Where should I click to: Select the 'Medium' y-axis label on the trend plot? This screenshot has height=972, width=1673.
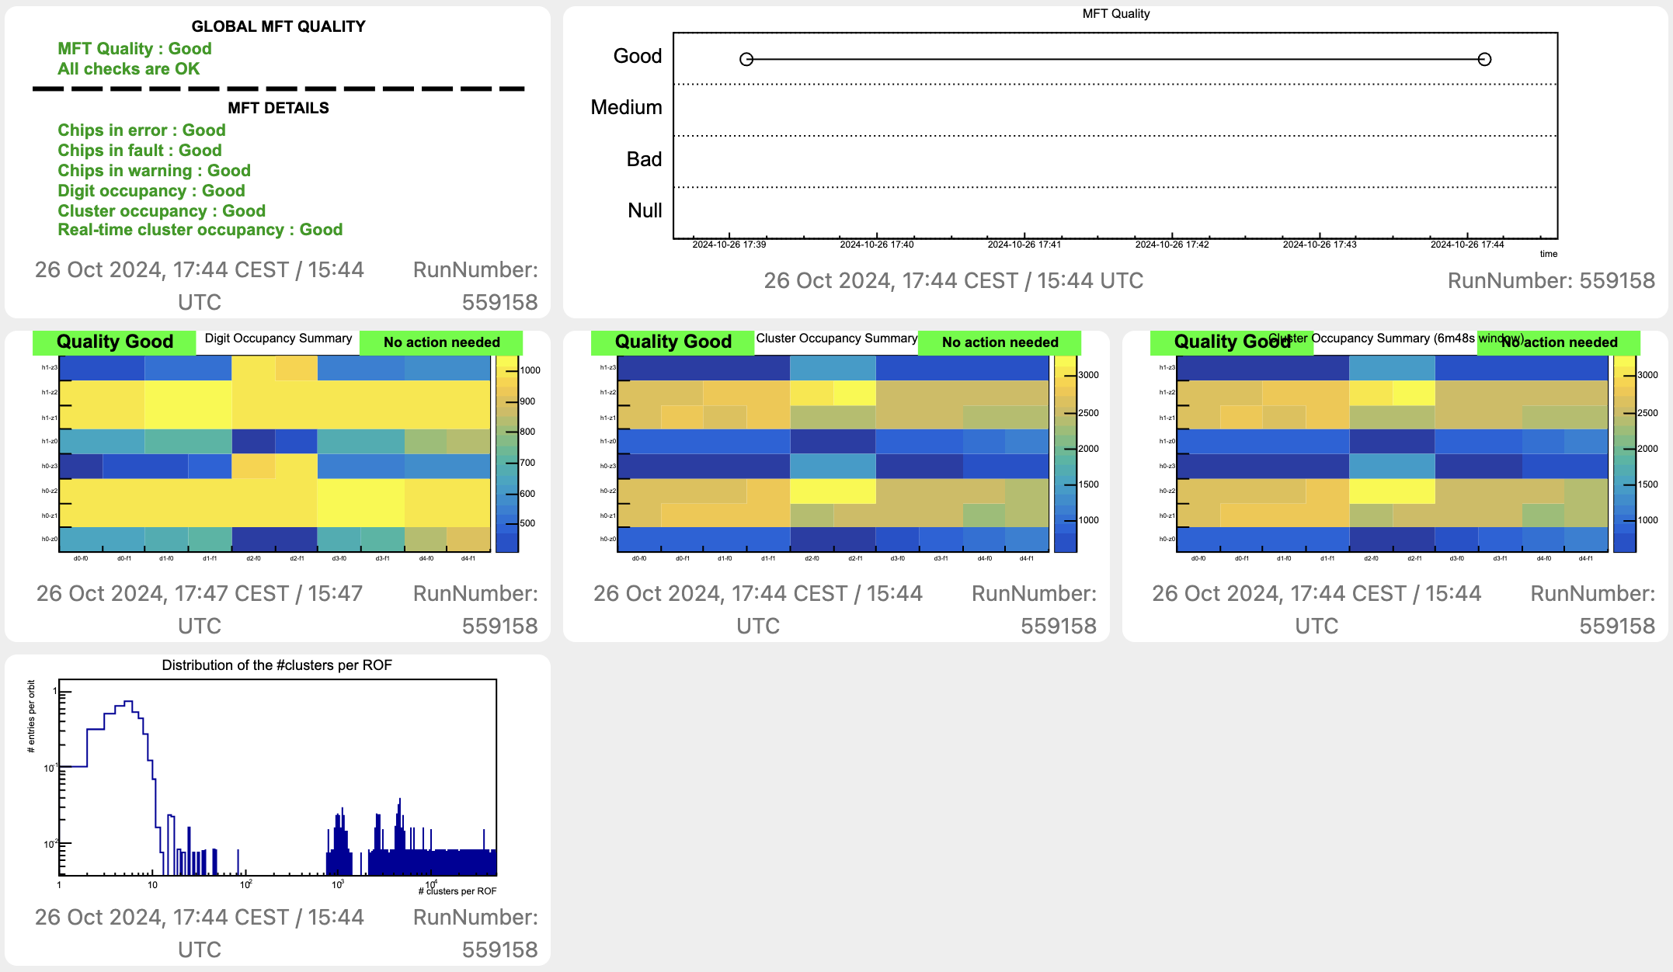click(x=626, y=107)
